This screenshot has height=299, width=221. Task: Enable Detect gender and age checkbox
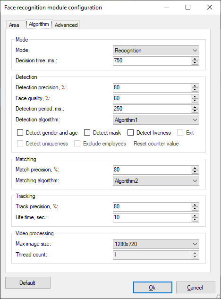pos(20,133)
